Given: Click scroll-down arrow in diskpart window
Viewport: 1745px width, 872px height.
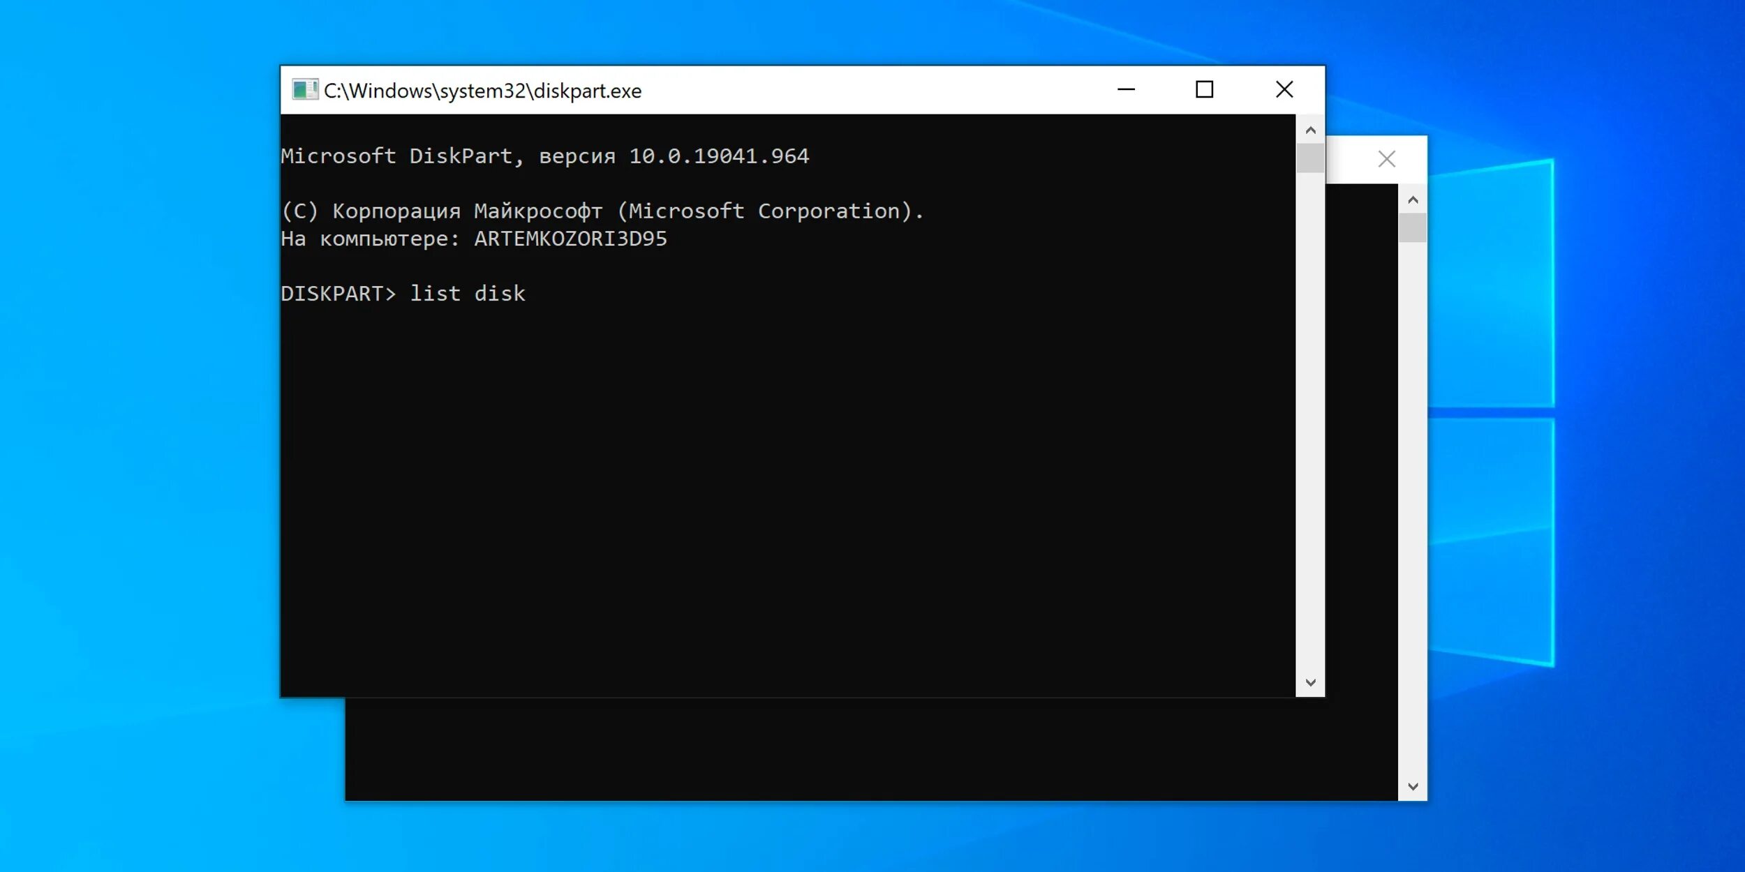Looking at the screenshot, I should click(x=1310, y=682).
